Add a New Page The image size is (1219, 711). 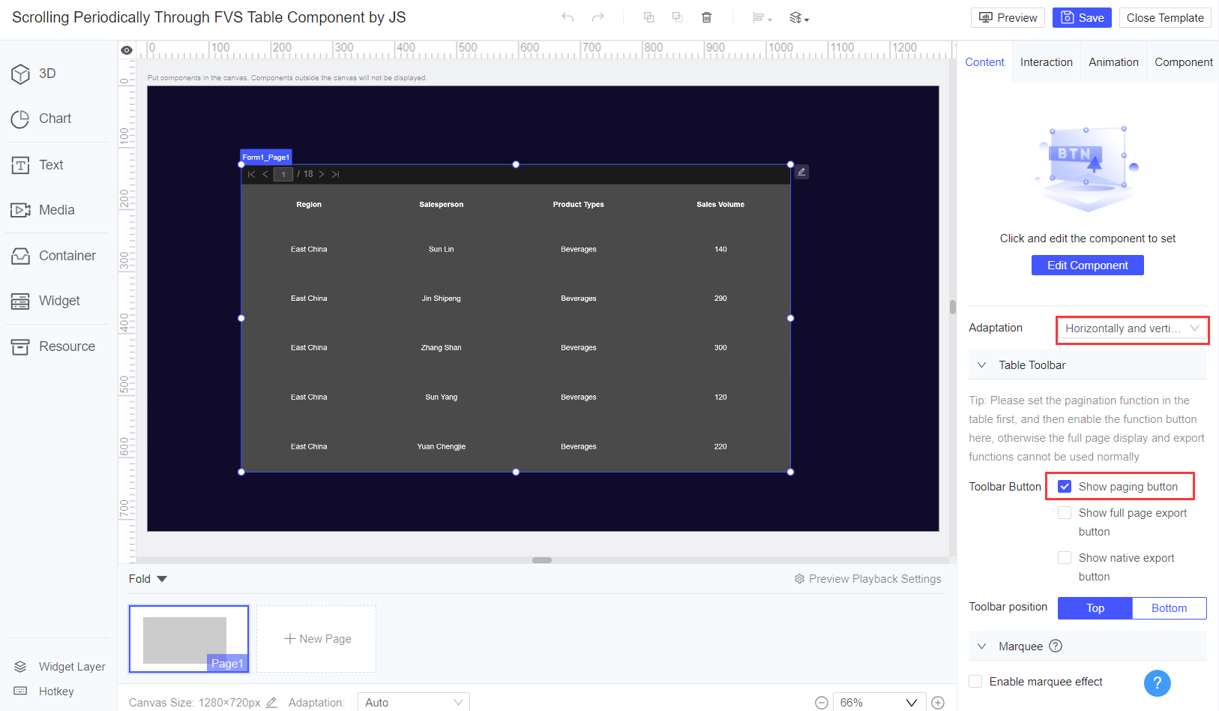pyautogui.click(x=316, y=639)
